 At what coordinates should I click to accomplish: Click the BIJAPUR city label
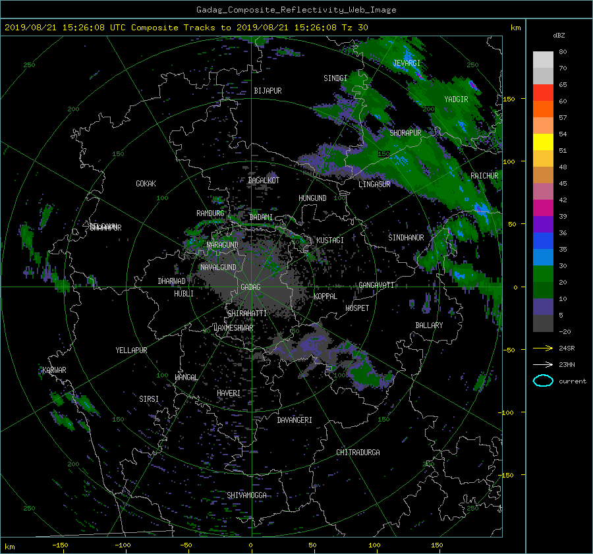[268, 91]
